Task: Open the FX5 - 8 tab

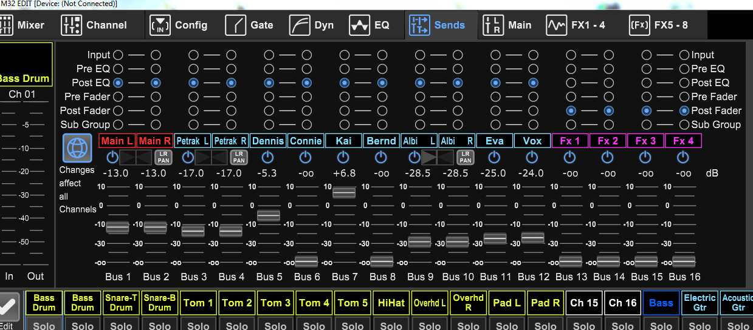Action: pos(659,25)
